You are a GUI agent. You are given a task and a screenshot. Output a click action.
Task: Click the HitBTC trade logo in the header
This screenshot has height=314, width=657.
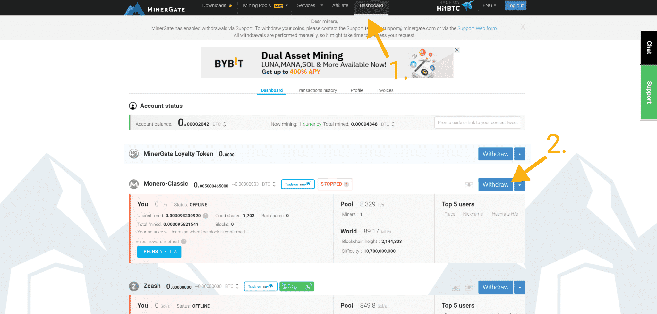click(454, 6)
